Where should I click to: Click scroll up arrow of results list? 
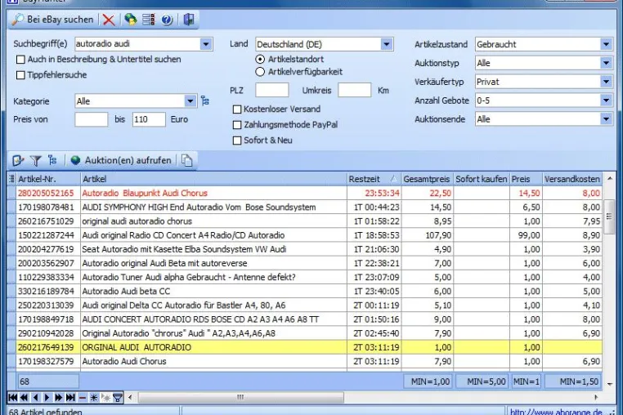point(609,179)
